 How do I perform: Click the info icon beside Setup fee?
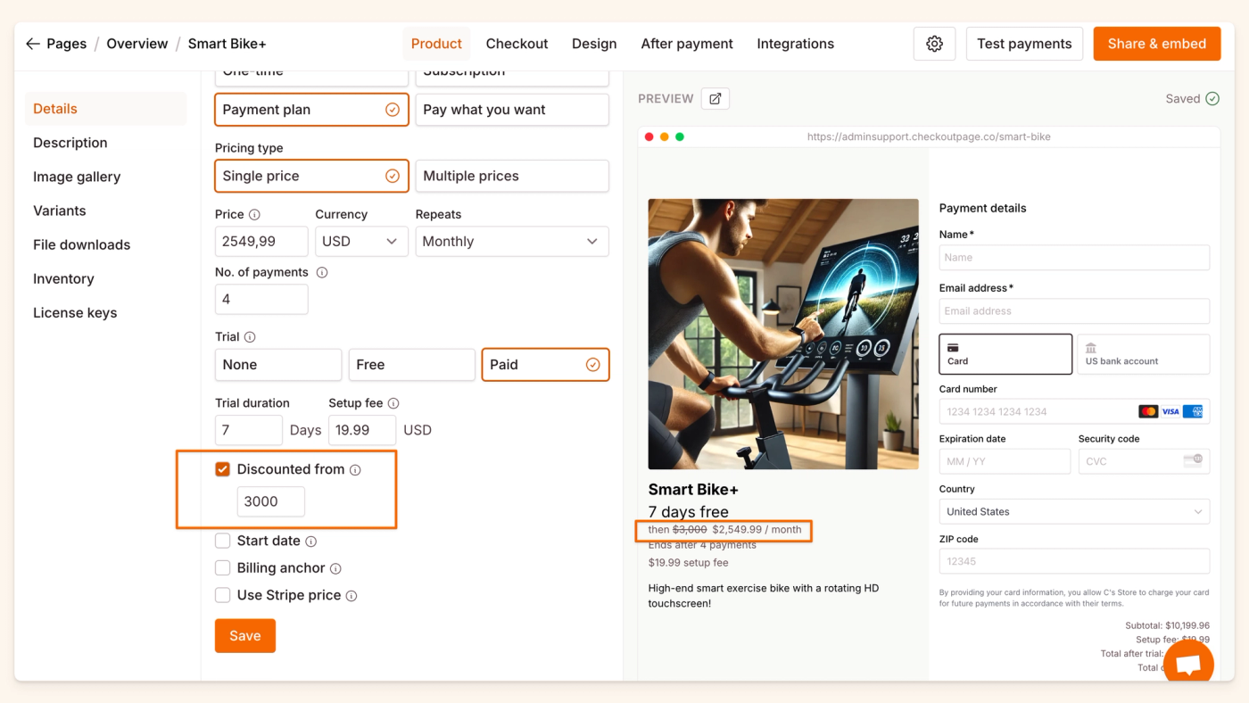click(x=393, y=403)
